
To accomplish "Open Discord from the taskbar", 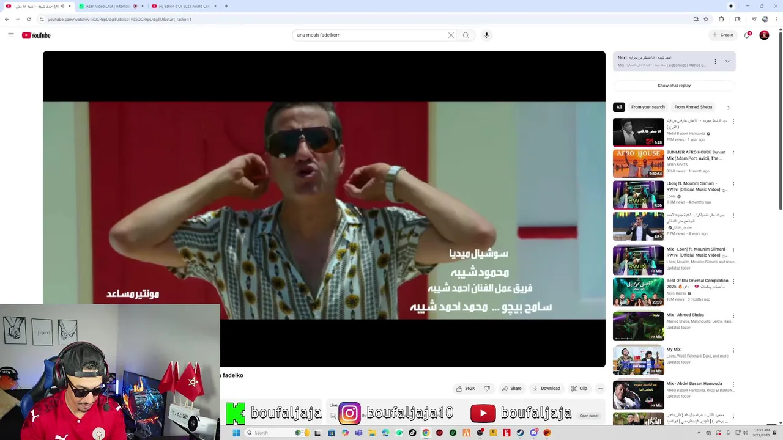I will [x=533, y=433].
